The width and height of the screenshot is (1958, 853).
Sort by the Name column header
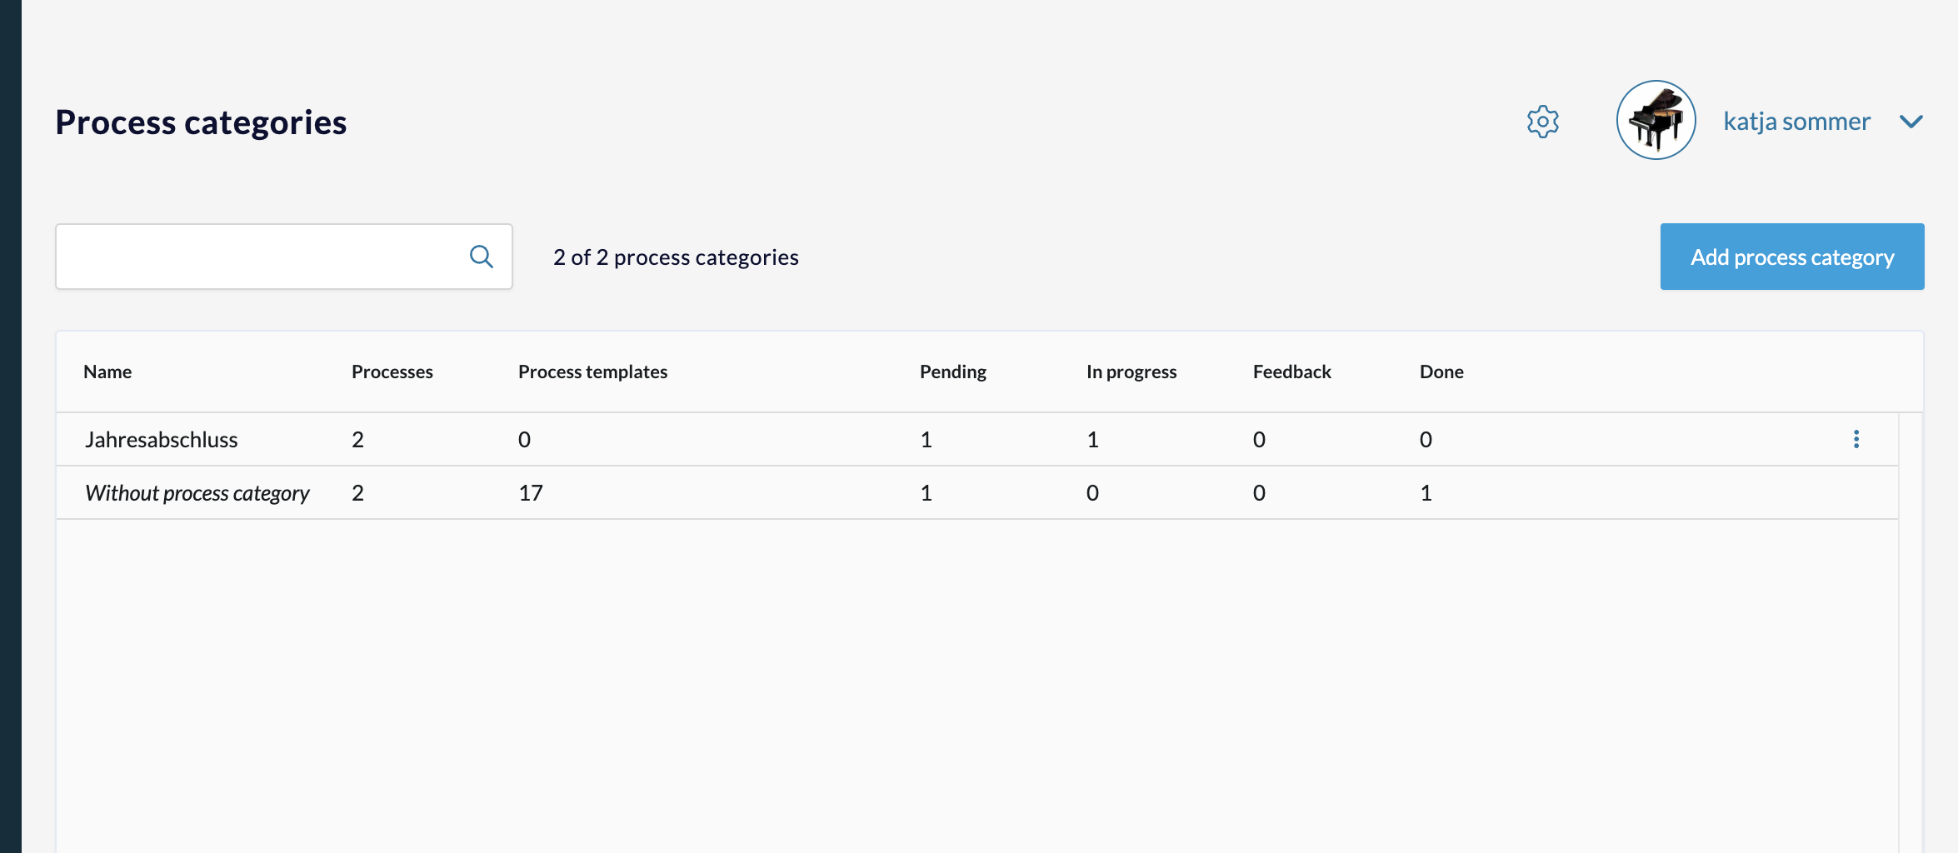click(107, 372)
